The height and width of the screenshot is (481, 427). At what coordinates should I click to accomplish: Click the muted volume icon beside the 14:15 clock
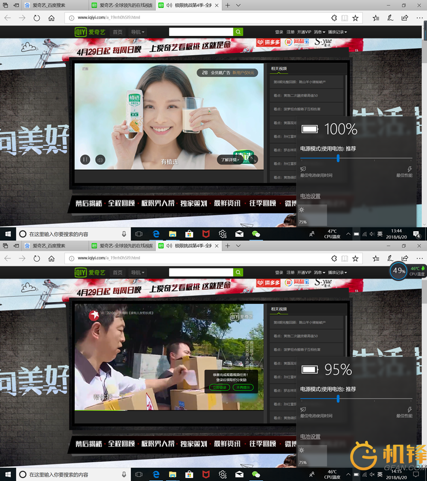[x=372, y=475]
